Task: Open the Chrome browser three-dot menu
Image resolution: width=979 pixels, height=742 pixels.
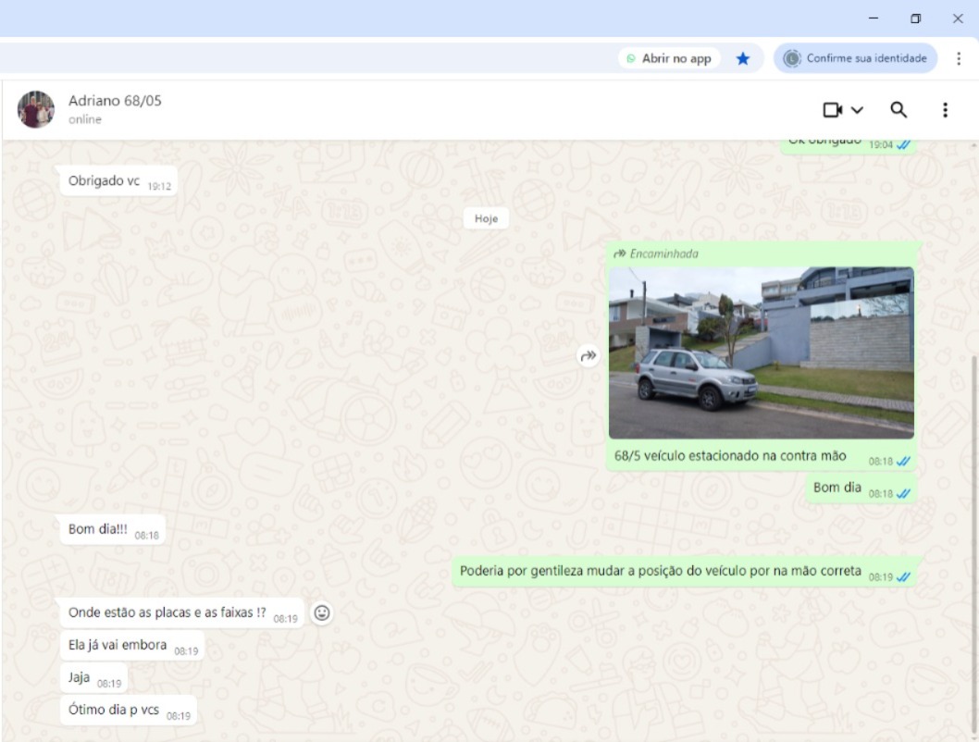Action: pos(959,58)
